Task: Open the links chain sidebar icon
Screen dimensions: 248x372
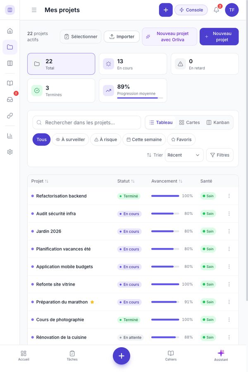Action: pos(10,116)
